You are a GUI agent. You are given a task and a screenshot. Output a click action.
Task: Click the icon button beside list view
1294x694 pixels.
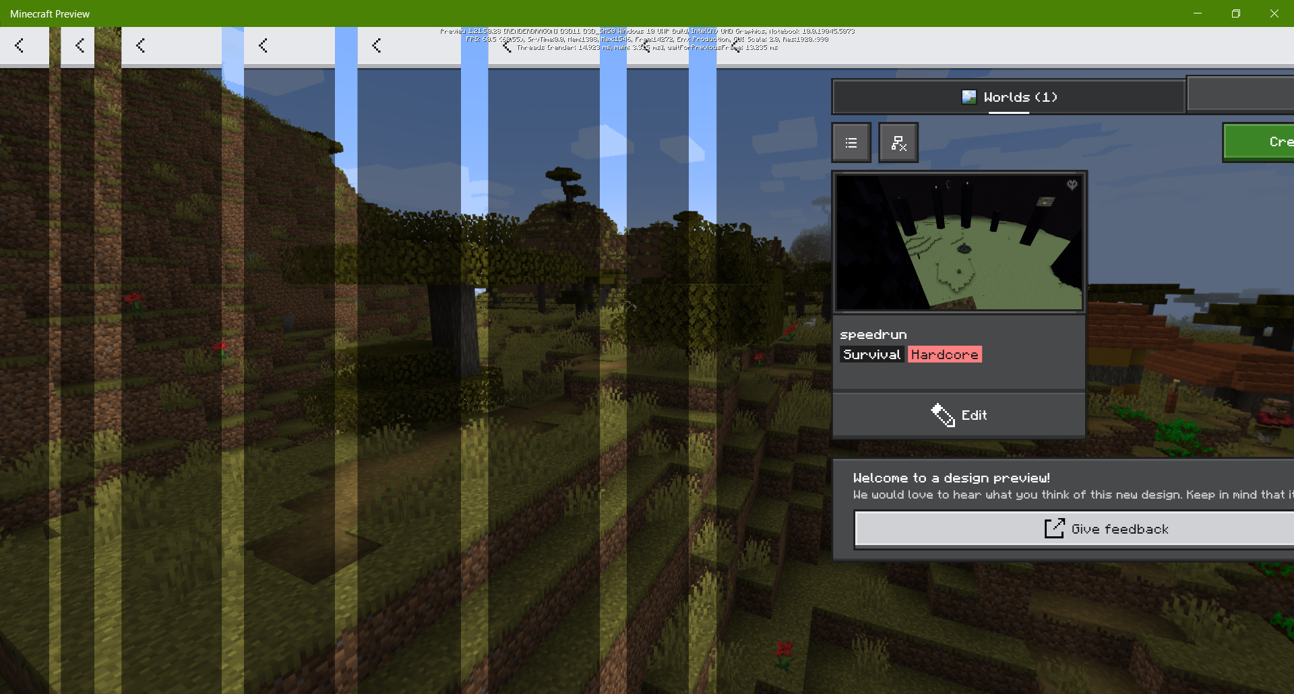pyautogui.click(x=898, y=143)
